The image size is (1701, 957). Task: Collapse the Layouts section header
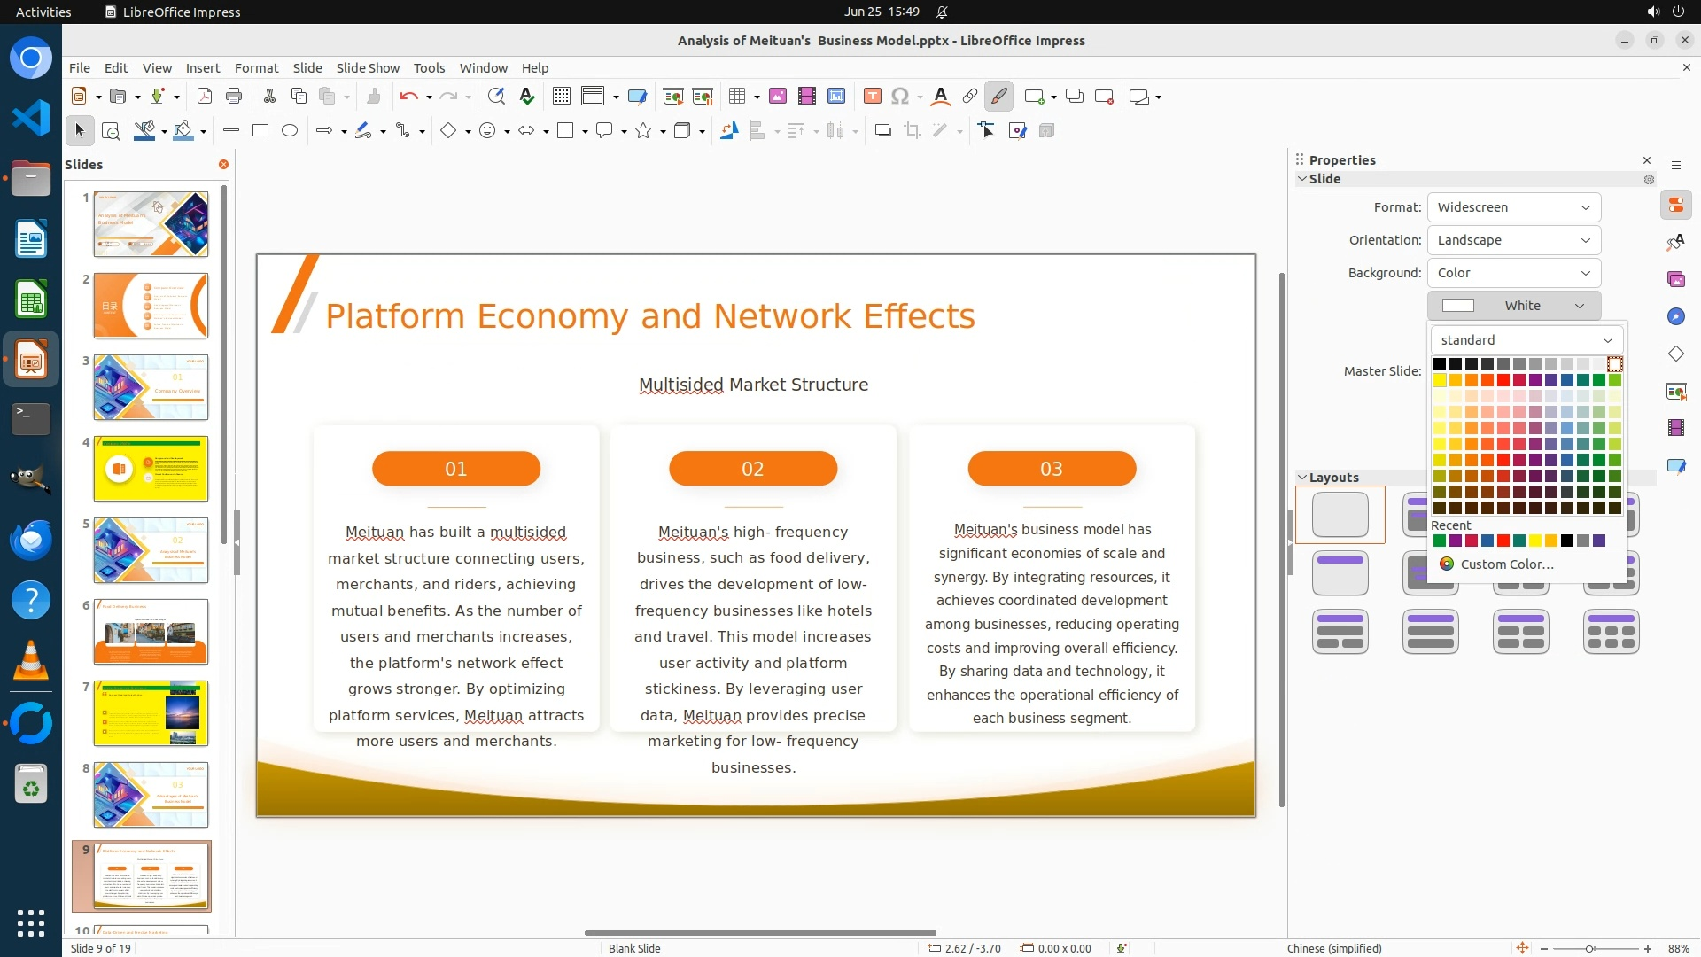(x=1333, y=478)
